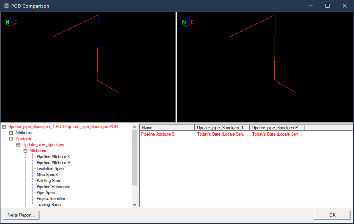Click the Update_pipe_Spoolgen_1 column header

click(222, 128)
